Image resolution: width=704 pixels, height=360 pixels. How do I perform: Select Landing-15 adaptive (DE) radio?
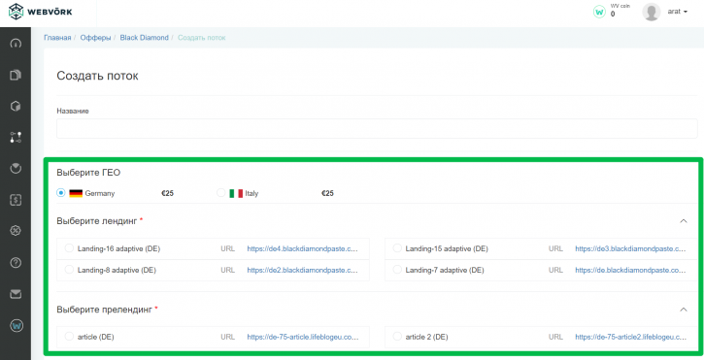[397, 248]
